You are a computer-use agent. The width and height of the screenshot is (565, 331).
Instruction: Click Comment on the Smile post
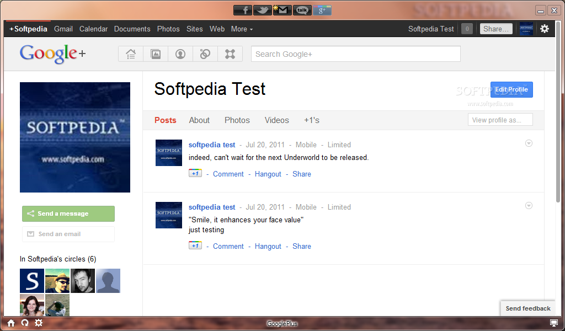(228, 247)
